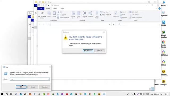Click History in the Open group
This screenshot has width=170, height=96.
(124, 17)
